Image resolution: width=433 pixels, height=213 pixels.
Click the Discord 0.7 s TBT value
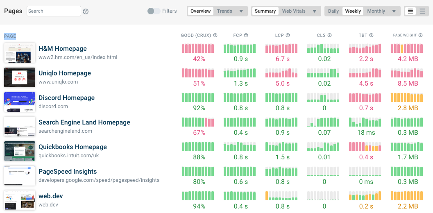[x=366, y=108]
